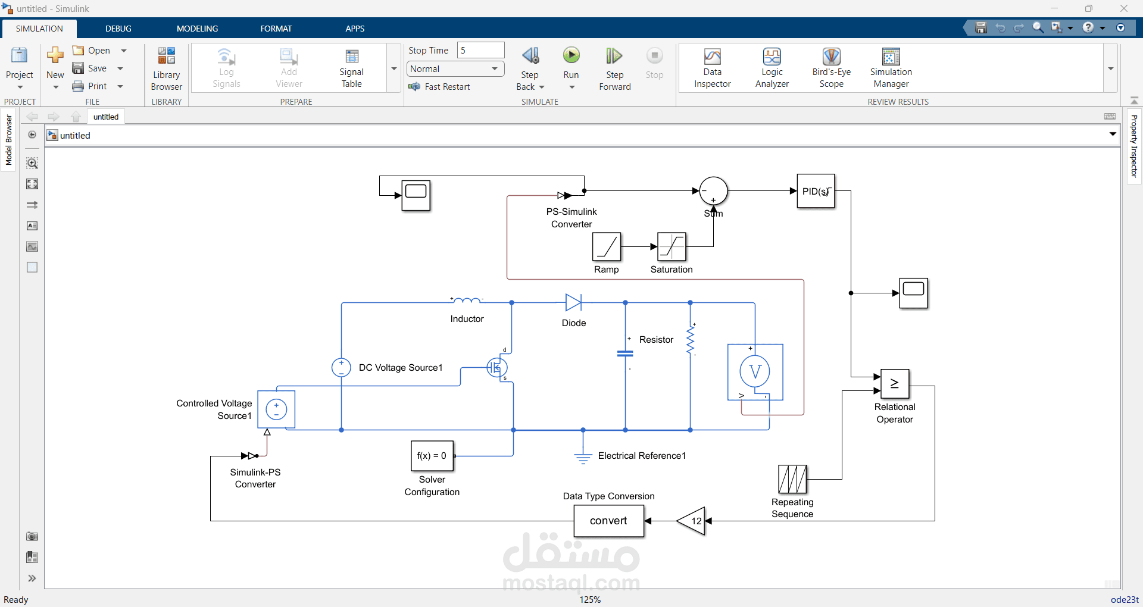Viewport: 1143px width, 607px height.
Task: Select the PID(s) controller block
Action: point(816,191)
